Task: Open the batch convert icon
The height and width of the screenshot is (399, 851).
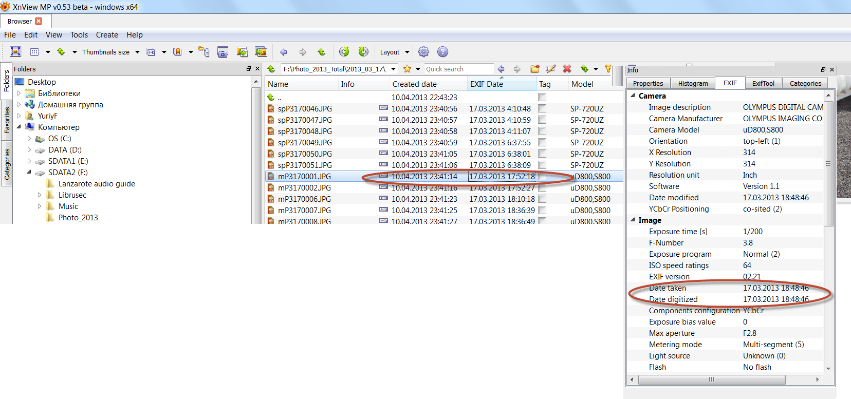Action: click(242, 52)
